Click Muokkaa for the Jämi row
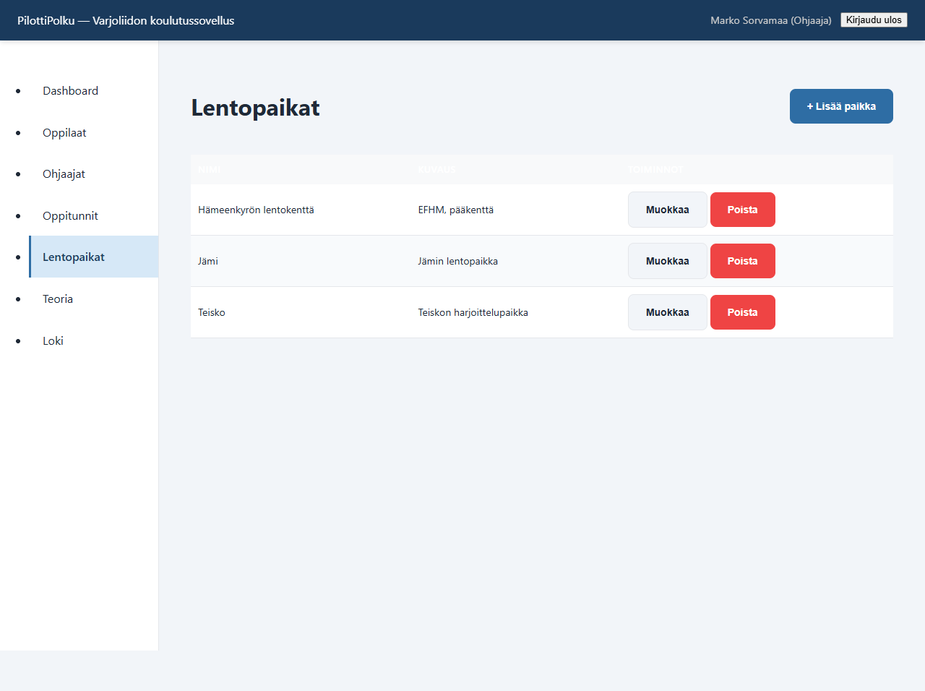Viewport: 925px width, 691px height. tap(667, 261)
